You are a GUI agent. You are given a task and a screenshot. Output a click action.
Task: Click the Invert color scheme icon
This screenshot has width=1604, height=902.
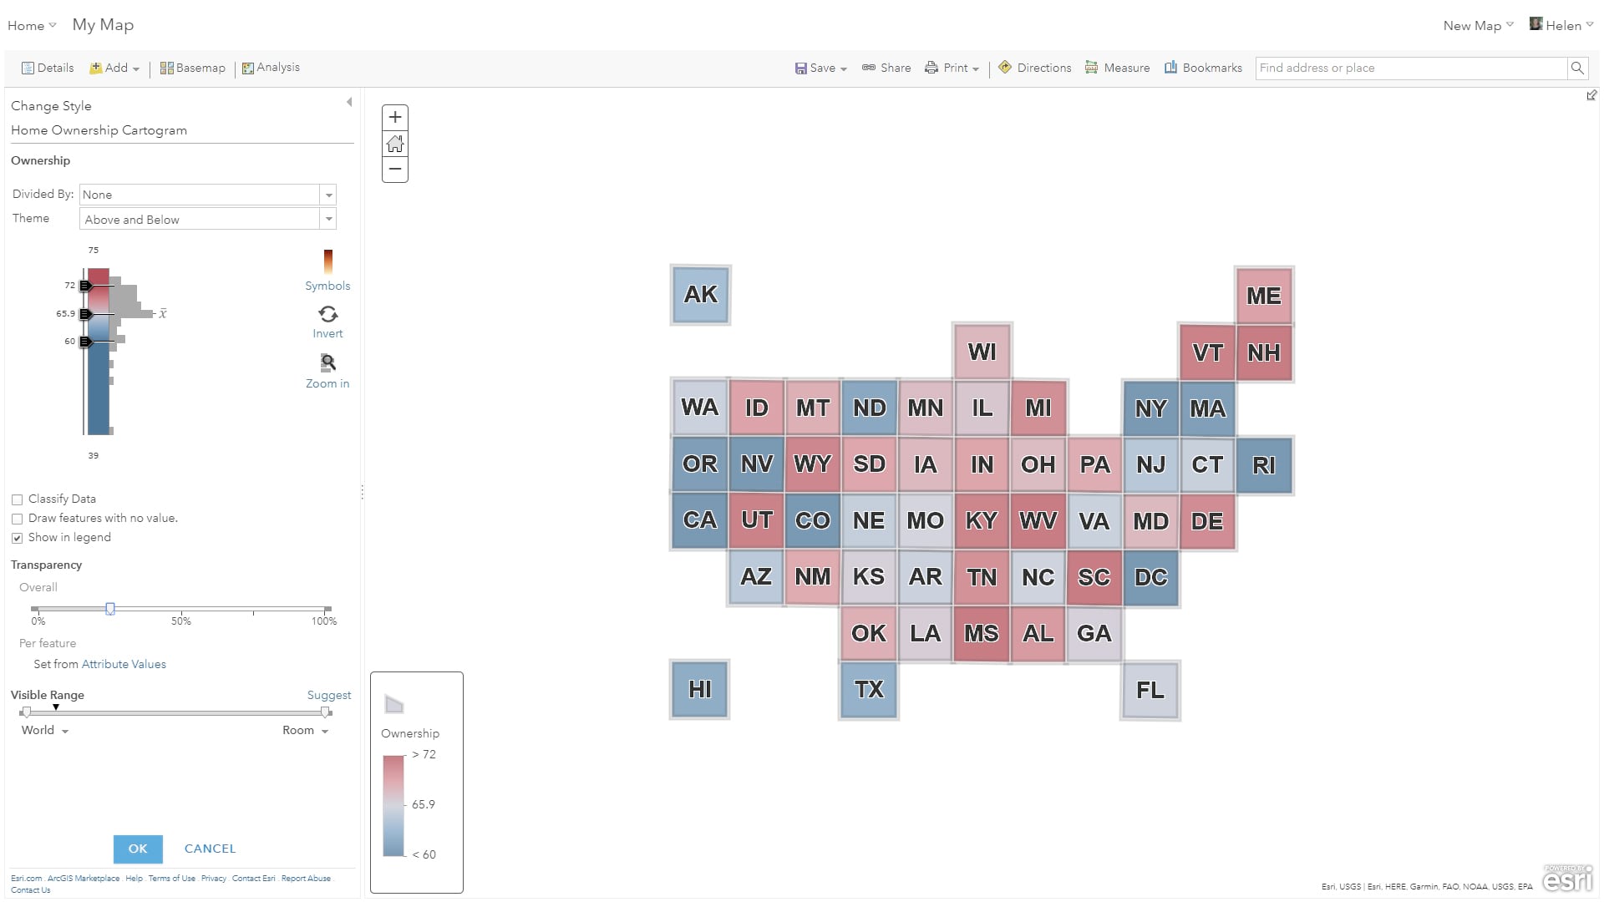[327, 314]
